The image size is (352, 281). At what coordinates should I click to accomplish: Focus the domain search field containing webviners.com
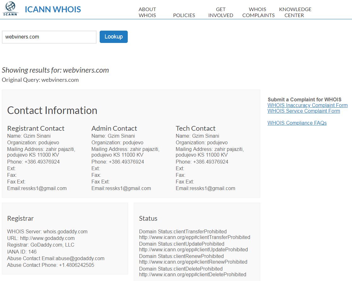(x=49, y=37)
